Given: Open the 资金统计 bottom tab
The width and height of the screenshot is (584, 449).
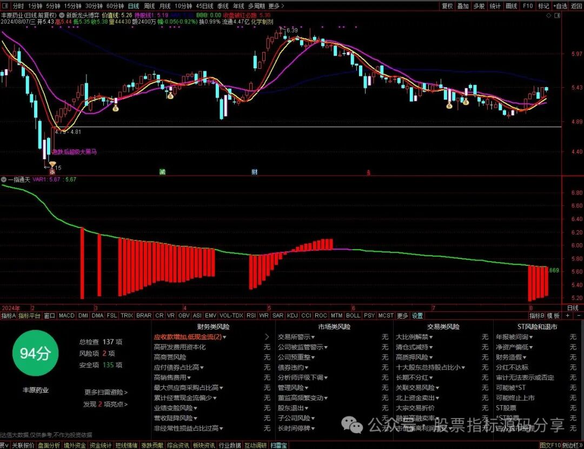Looking at the screenshot, I should coord(100,445).
